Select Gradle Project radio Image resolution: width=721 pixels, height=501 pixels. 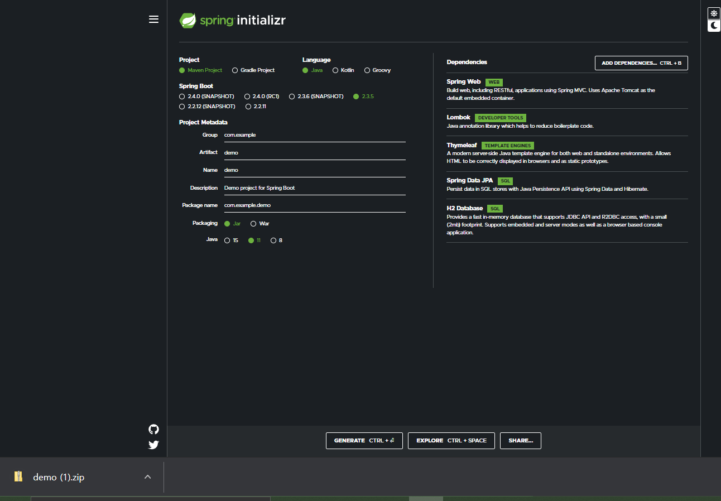253,70
